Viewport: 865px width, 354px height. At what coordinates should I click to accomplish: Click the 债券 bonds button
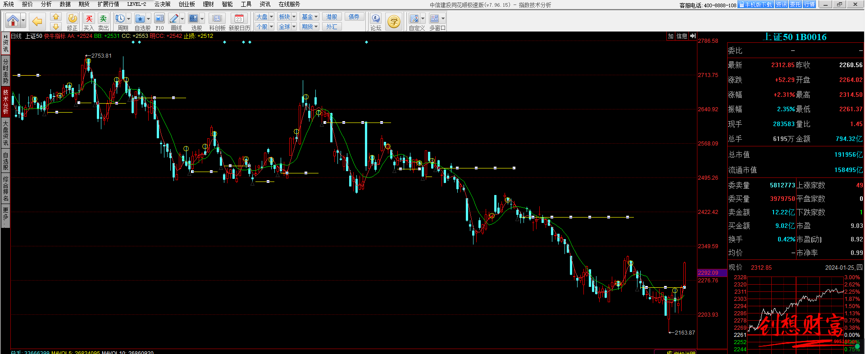click(x=355, y=17)
